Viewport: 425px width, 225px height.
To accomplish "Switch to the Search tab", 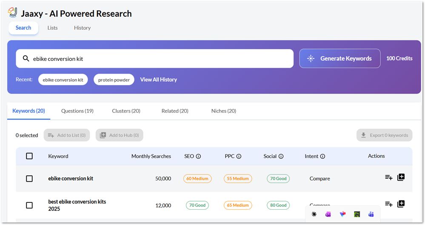I will click(x=23, y=28).
